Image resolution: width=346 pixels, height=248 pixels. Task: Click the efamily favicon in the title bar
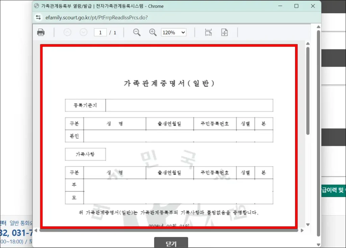pyautogui.click(x=37, y=6)
